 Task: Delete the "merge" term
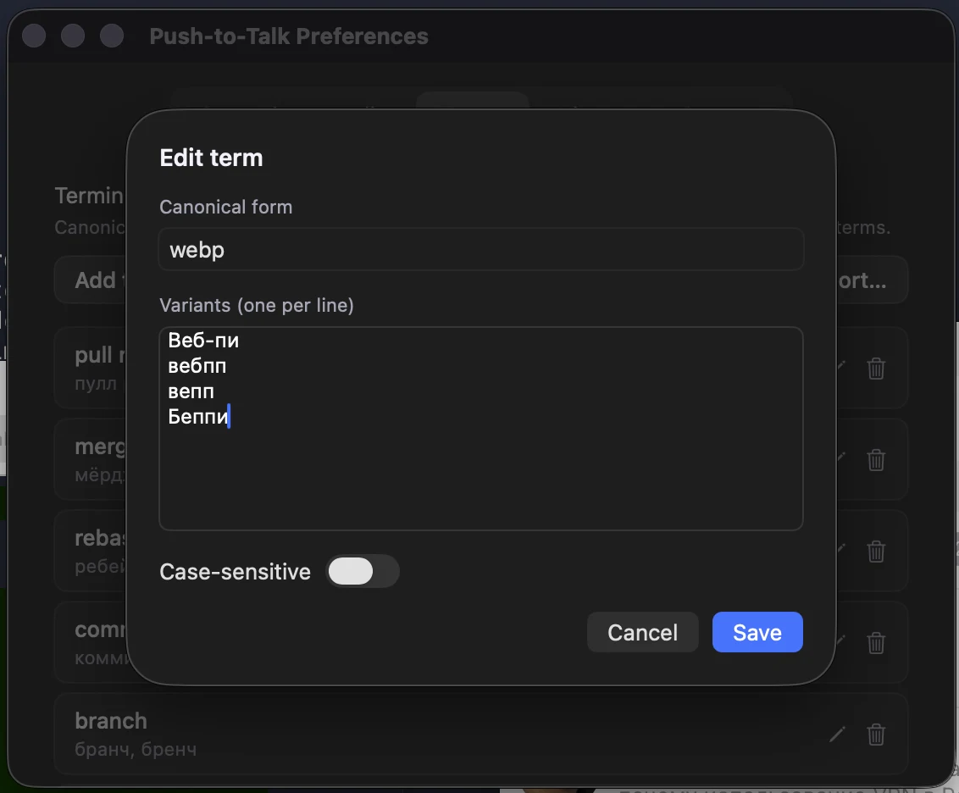point(876,460)
